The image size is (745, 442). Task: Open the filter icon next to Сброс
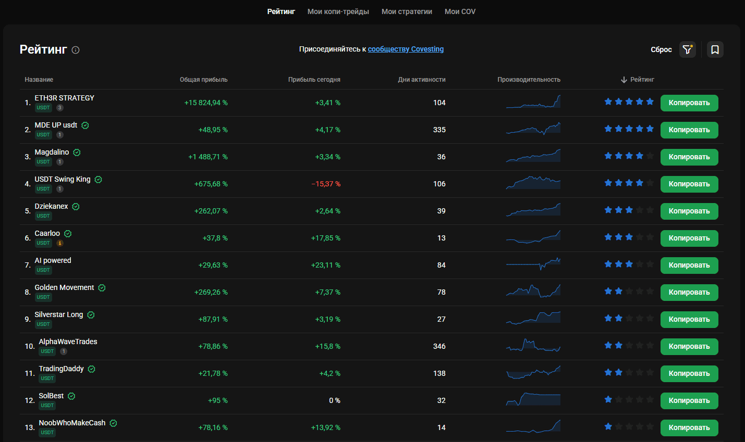(x=688, y=49)
